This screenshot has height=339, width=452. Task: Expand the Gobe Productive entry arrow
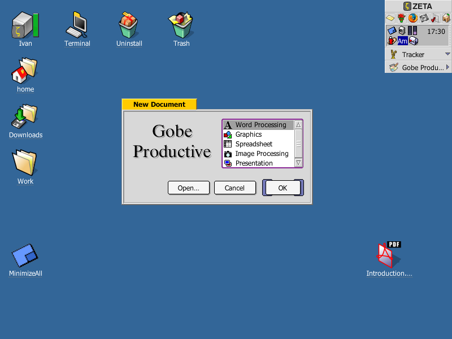coord(447,67)
